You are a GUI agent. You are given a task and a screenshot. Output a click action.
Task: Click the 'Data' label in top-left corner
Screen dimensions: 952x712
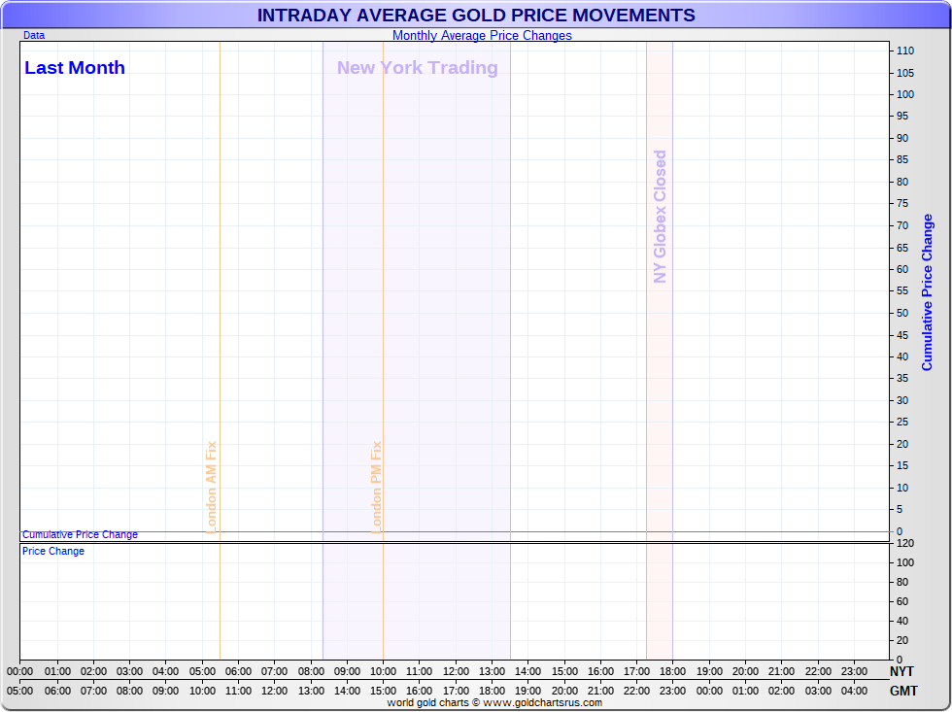[34, 35]
